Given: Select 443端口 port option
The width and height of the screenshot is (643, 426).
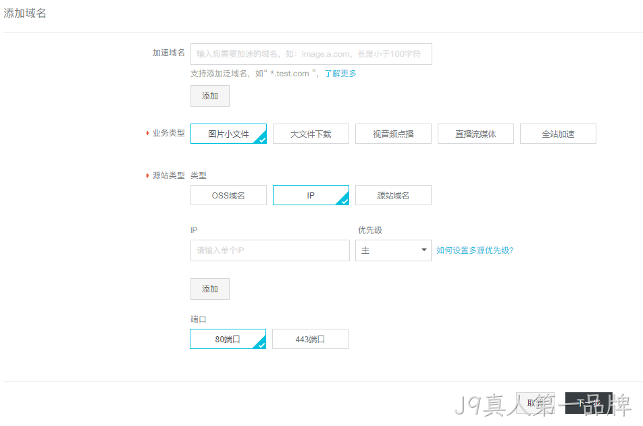Looking at the screenshot, I should pyautogui.click(x=310, y=339).
